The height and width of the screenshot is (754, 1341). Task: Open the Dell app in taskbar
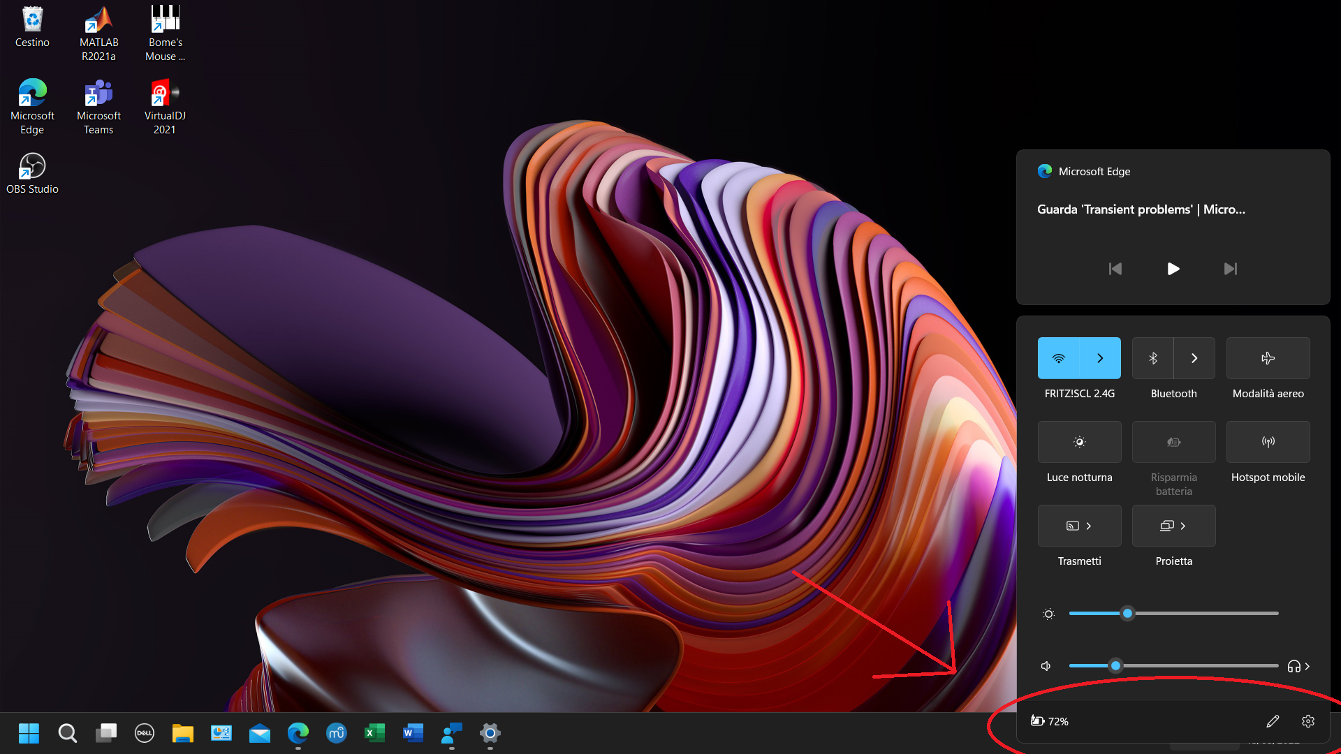click(x=145, y=733)
